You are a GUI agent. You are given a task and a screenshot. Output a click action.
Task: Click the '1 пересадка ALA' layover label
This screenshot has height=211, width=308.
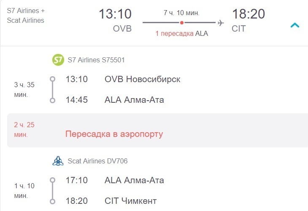pyautogui.click(x=182, y=34)
